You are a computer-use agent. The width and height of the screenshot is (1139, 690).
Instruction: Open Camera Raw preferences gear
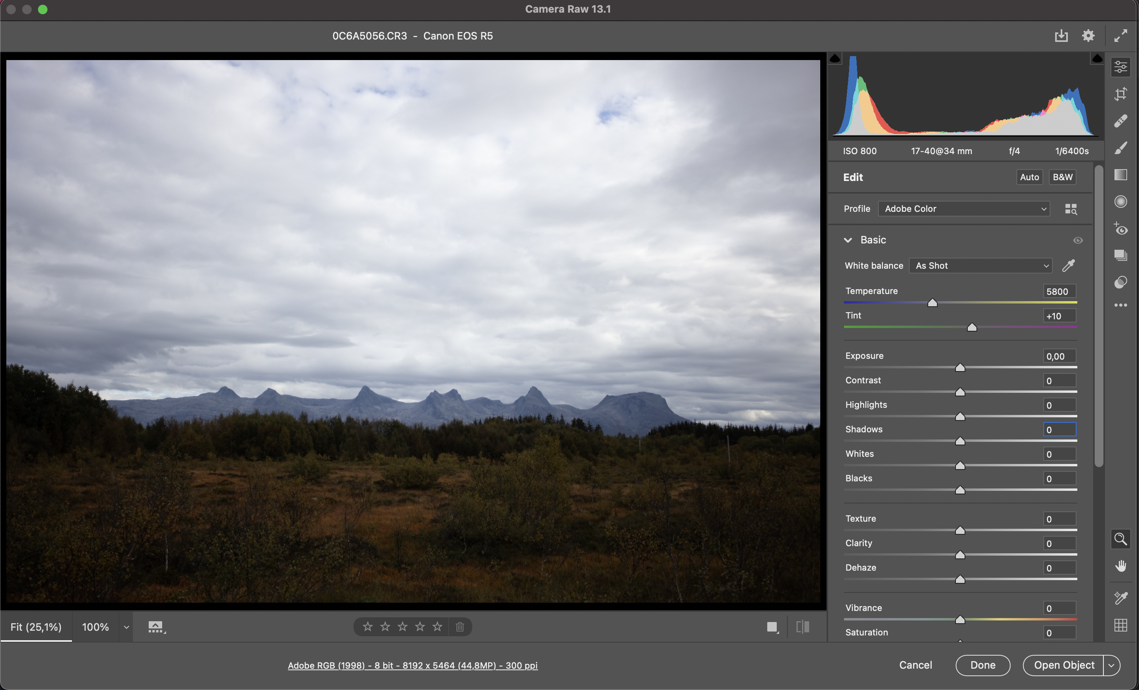[x=1088, y=36]
